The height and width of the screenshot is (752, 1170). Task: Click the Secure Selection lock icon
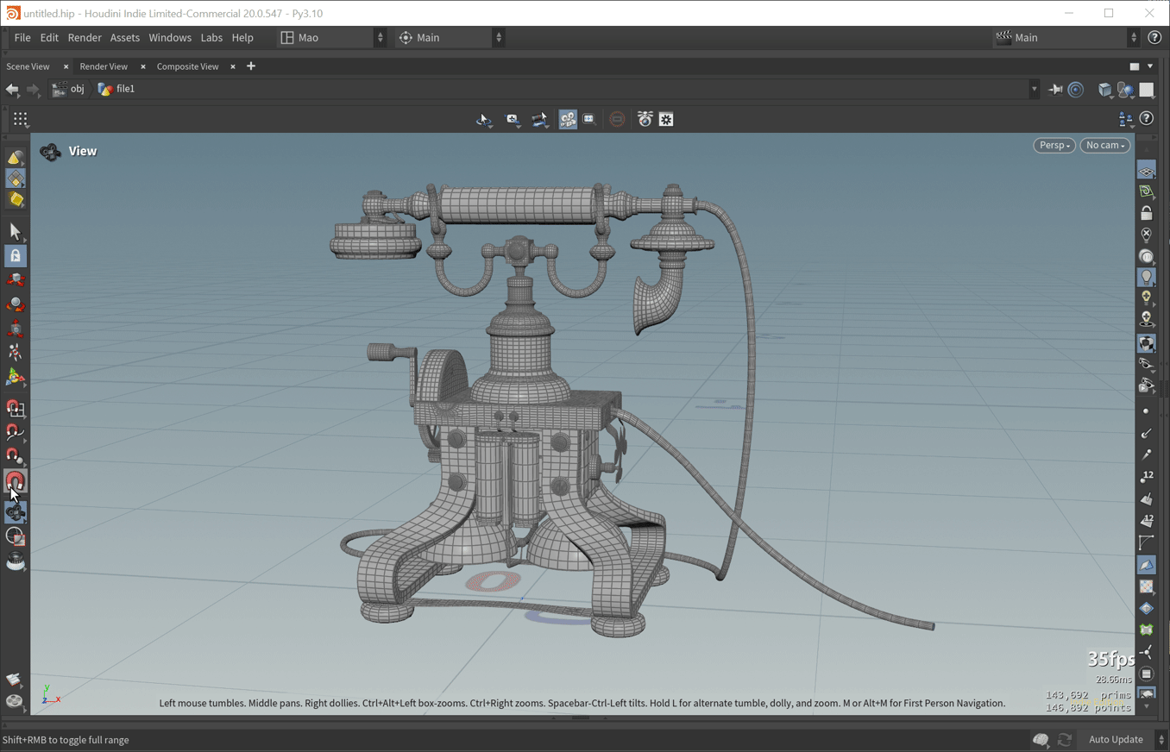[x=16, y=256]
